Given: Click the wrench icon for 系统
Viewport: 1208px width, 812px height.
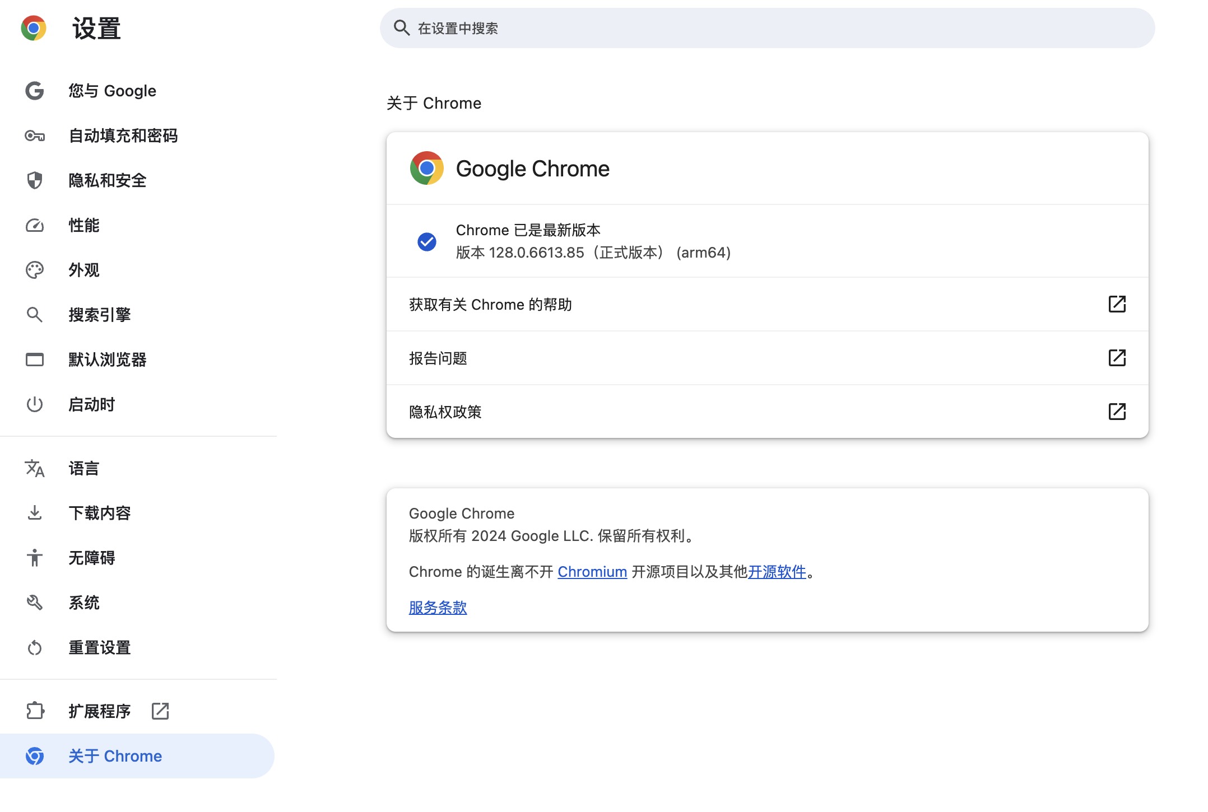Looking at the screenshot, I should click(x=35, y=603).
